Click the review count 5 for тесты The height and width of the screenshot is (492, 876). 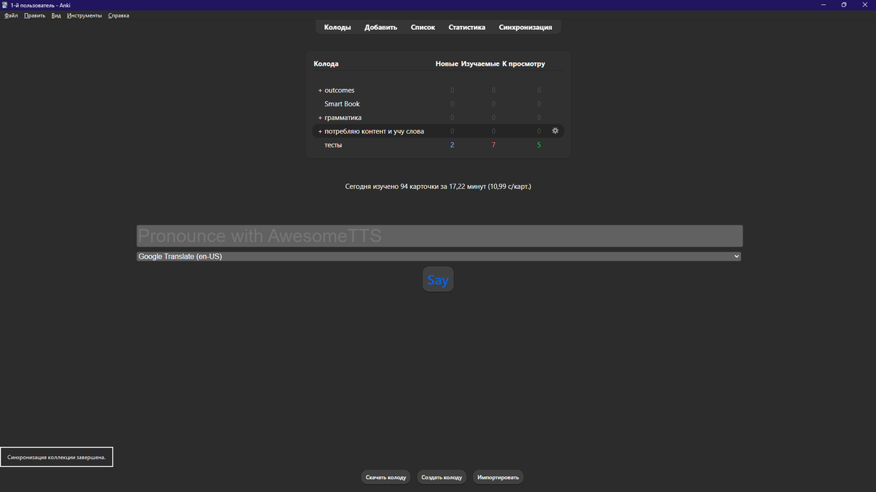539,145
